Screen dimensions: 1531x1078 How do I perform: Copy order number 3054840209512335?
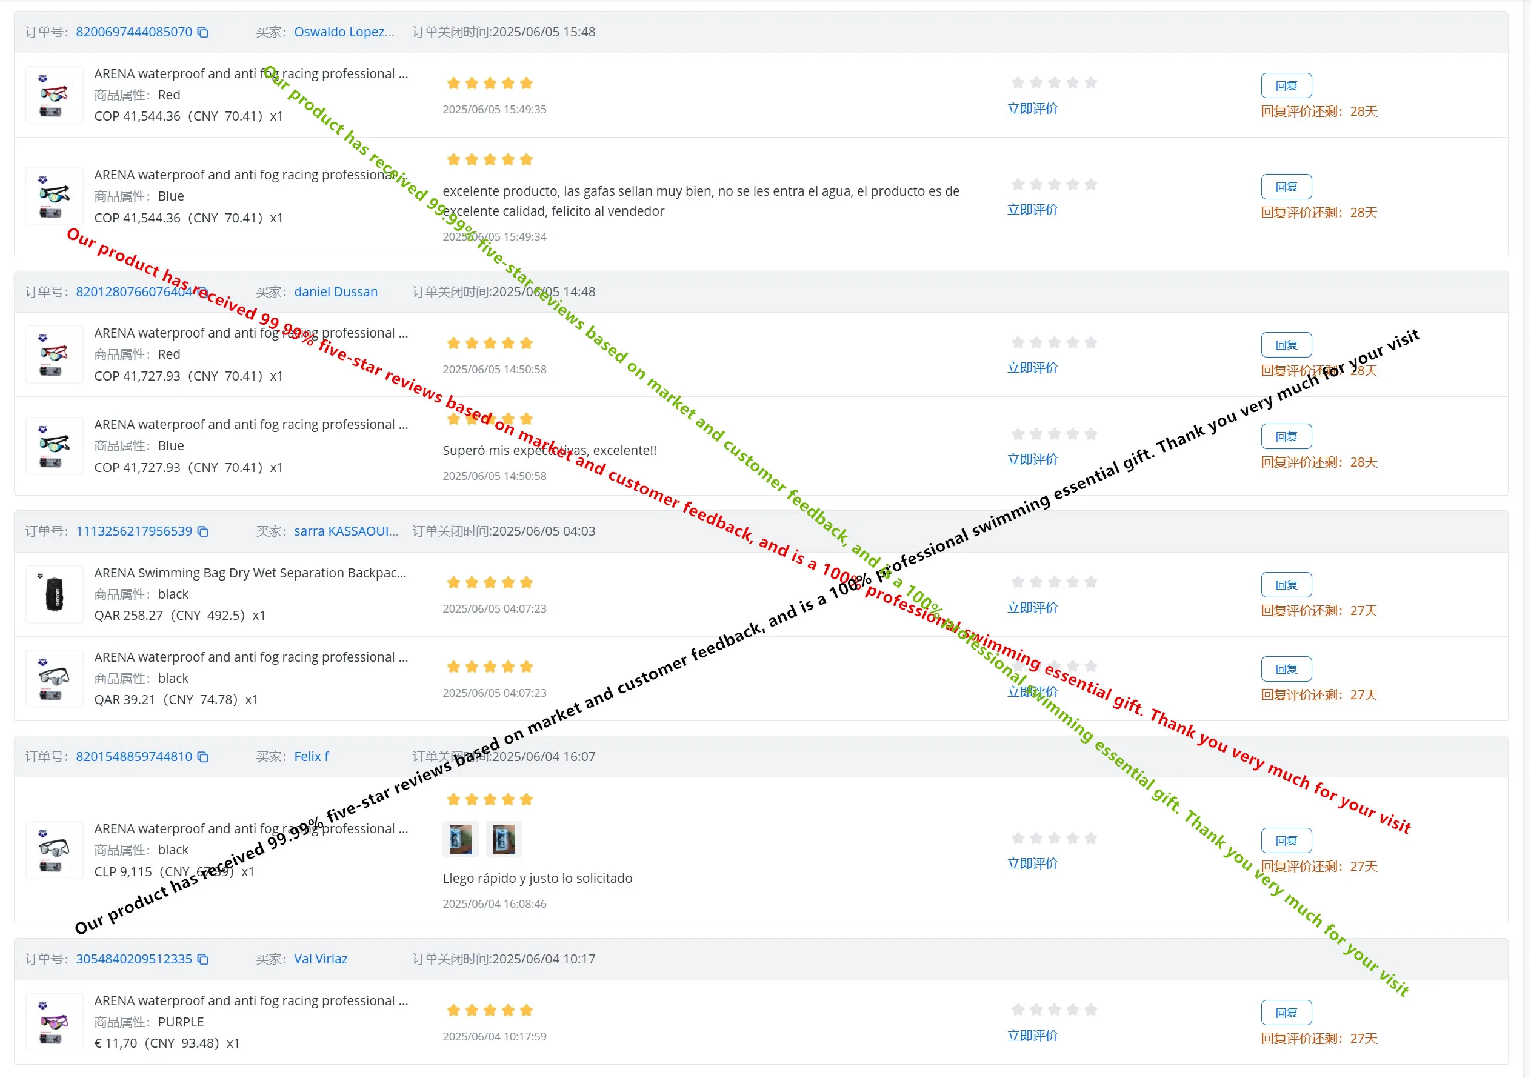pos(202,959)
